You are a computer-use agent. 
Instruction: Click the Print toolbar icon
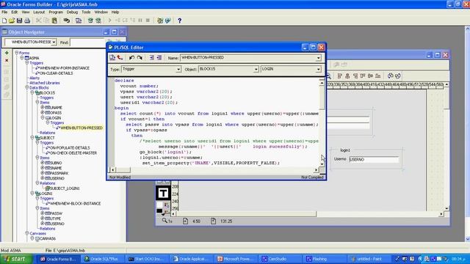point(27,21)
